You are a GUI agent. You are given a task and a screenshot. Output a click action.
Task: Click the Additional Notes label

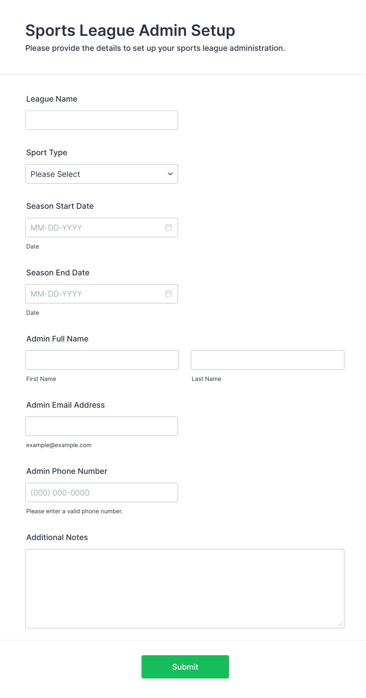click(57, 538)
